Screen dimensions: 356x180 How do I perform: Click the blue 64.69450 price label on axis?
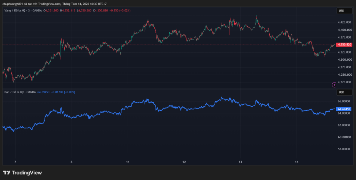pyautogui.click(x=344, y=109)
